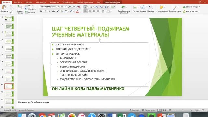Decrease font size with the small A

click(74, 7)
